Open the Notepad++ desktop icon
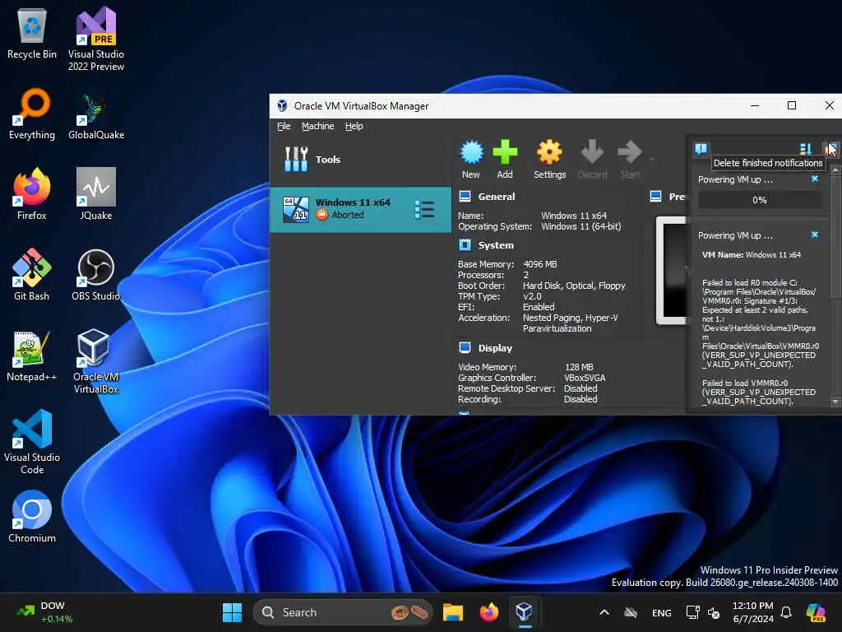842x632 pixels. [32, 355]
